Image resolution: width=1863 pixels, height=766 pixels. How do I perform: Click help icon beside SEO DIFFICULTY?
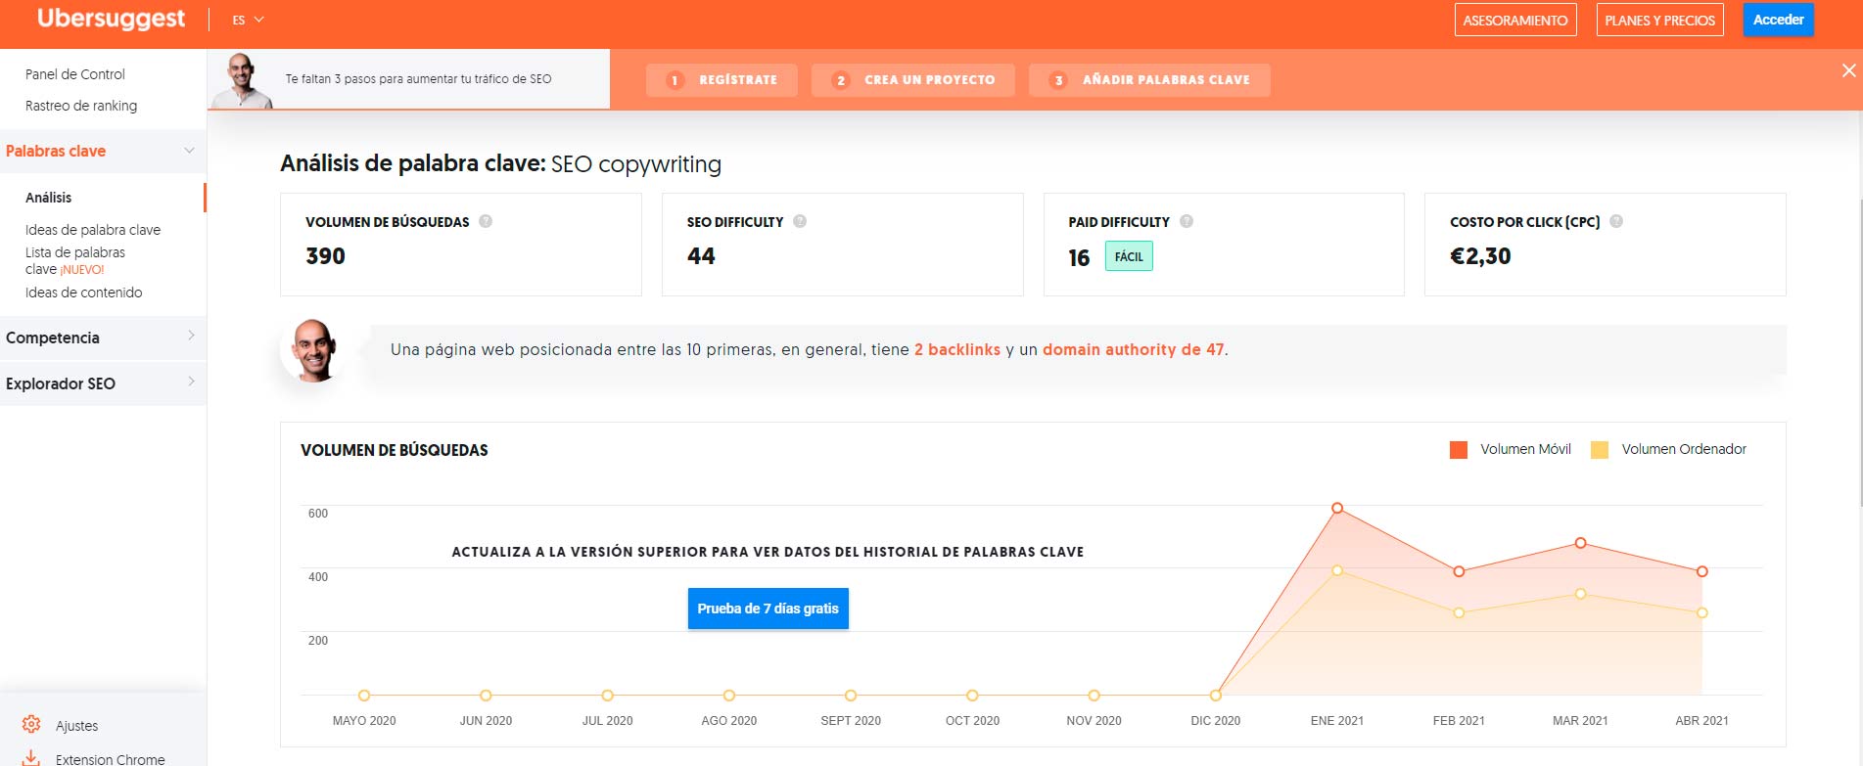point(800,221)
